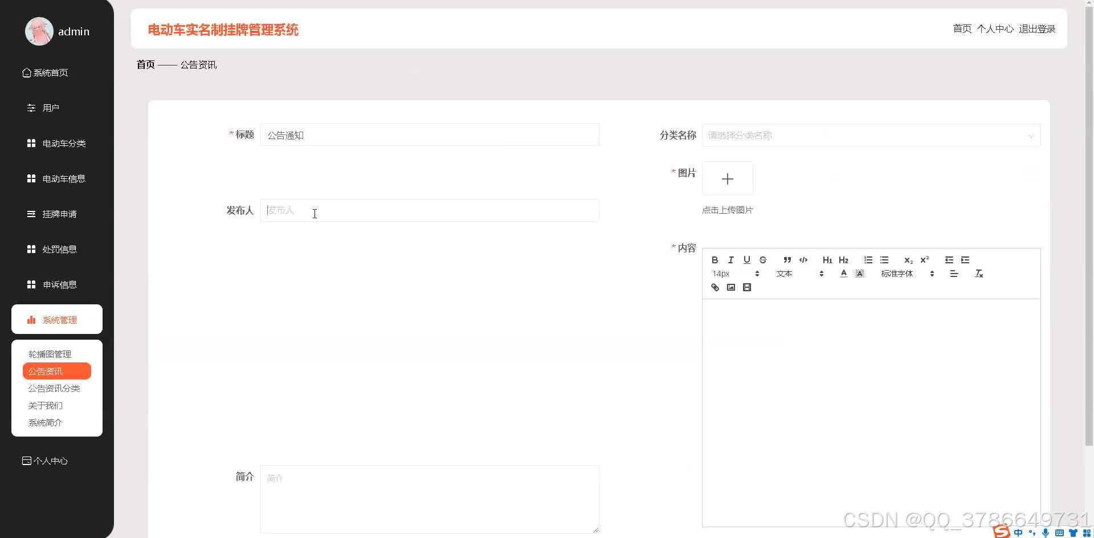Open the 电动车分类 sidebar menu
The height and width of the screenshot is (538, 1094).
pyautogui.click(x=57, y=143)
